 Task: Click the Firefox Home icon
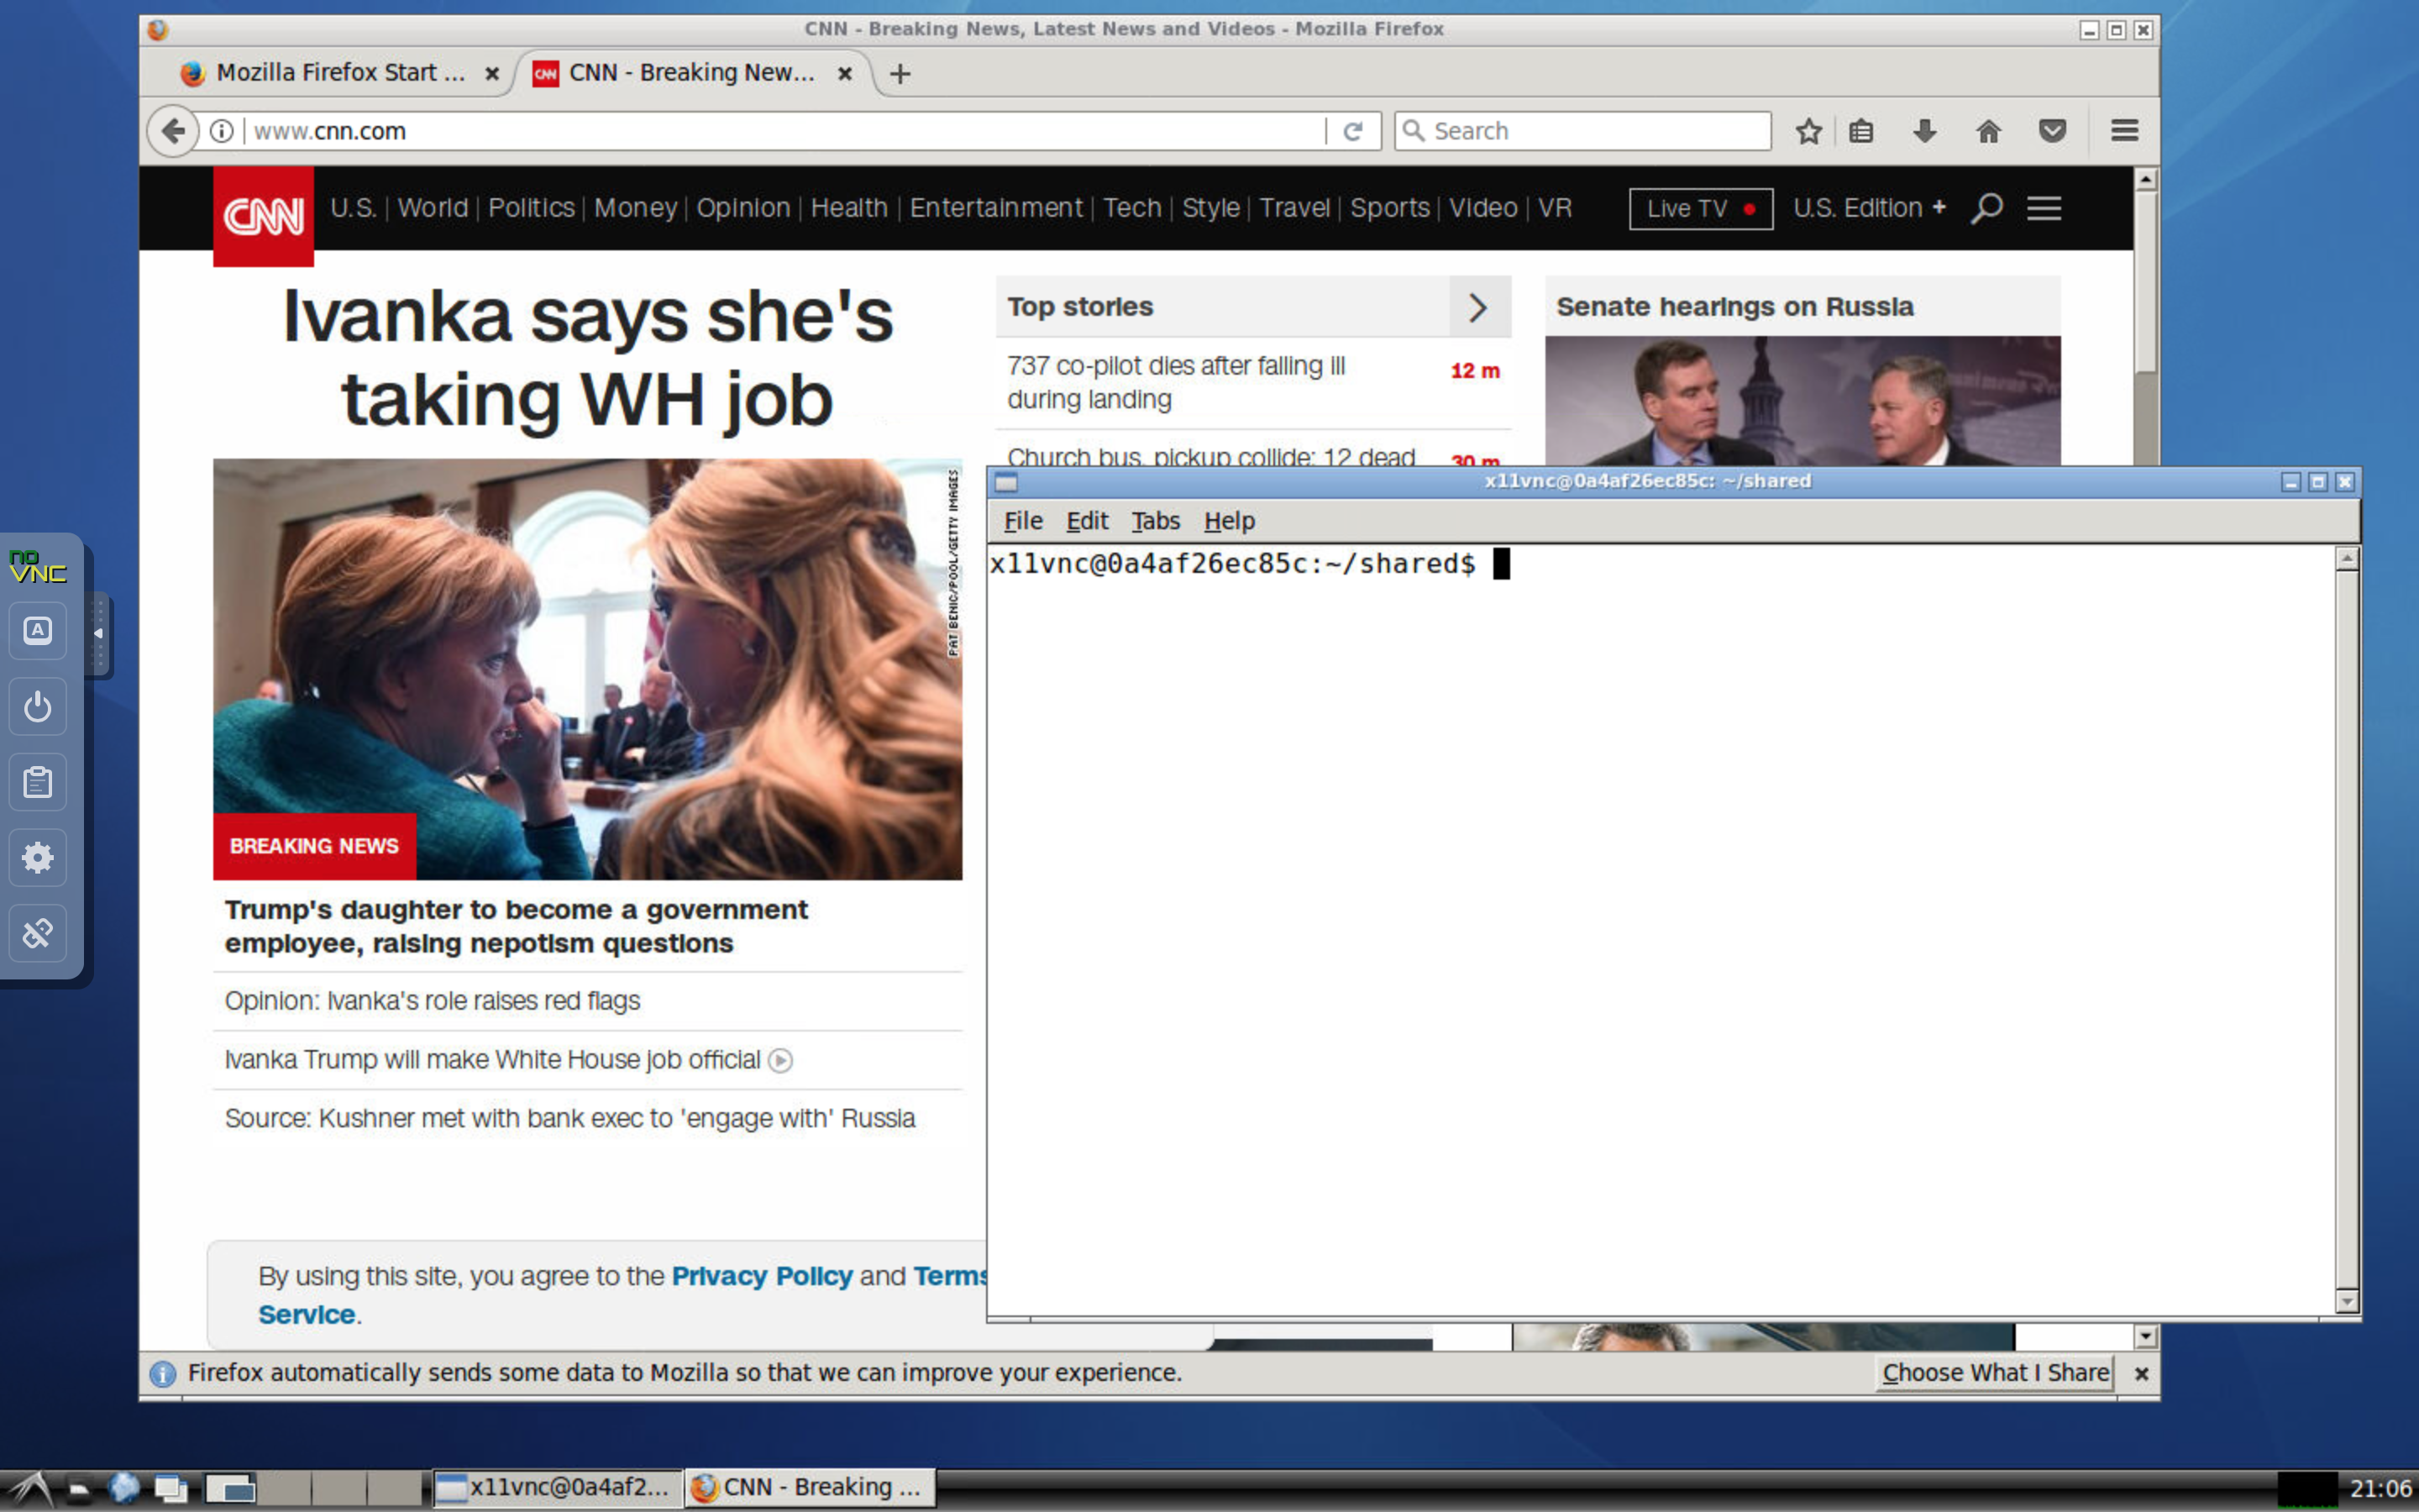[1988, 131]
